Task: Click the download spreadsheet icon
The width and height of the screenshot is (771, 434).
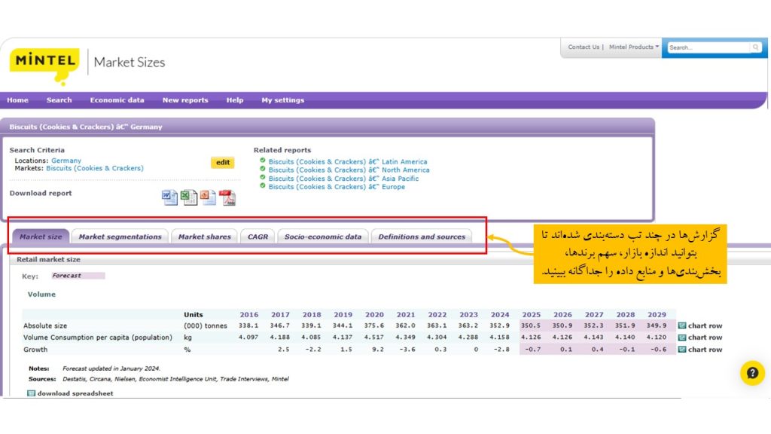Action: [x=31, y=393]
